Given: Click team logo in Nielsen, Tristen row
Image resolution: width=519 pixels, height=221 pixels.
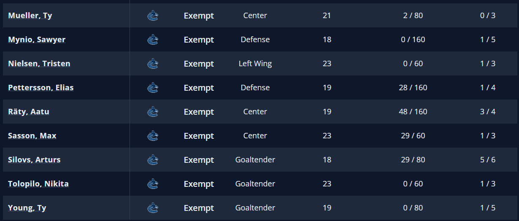Looking at the screenshot, I should (153, 64).
